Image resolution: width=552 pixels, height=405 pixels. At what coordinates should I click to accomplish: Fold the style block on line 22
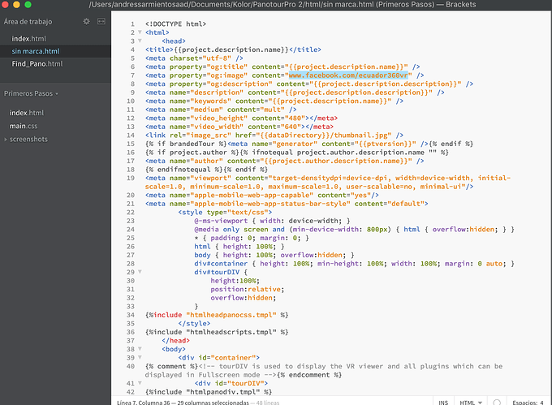tap(138, 211)
